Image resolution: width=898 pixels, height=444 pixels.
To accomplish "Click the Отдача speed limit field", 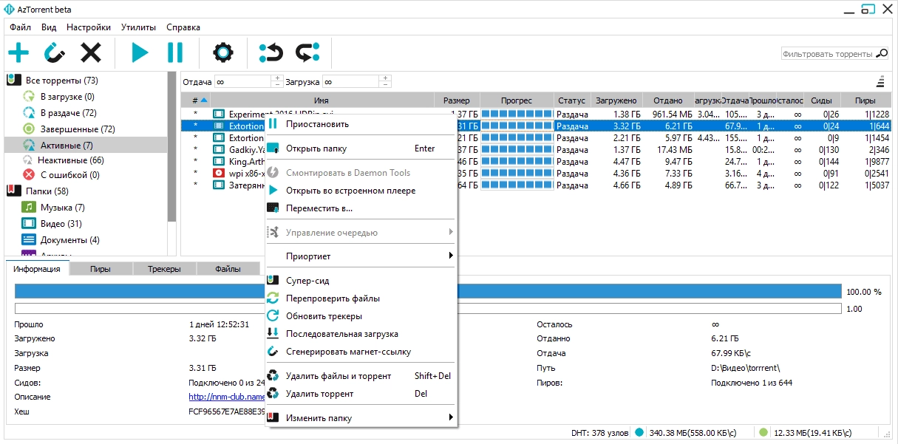I will [x=242, y=82].
